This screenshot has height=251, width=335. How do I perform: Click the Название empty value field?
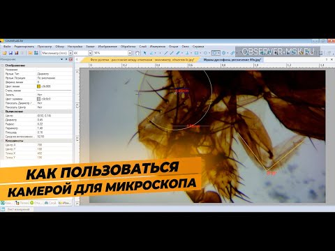(54, 70)
